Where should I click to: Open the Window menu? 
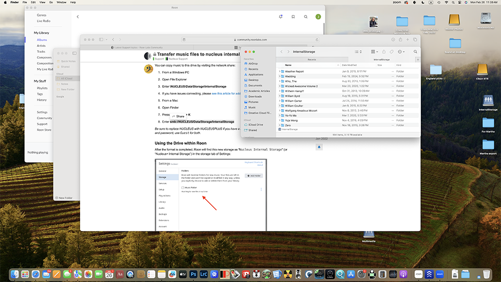61,2
